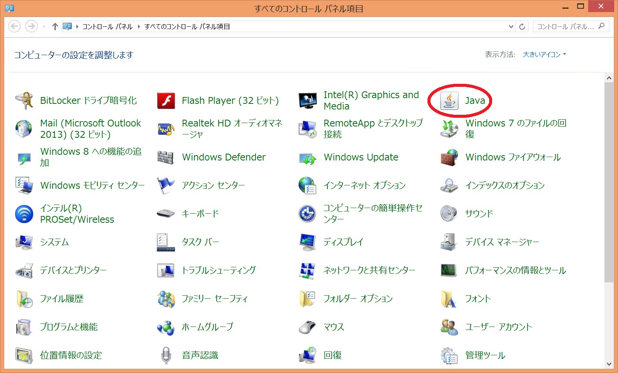
Task: Open the recent locations dropdown beside forward button
Action: pyautogui.click(x=44, y=26)
